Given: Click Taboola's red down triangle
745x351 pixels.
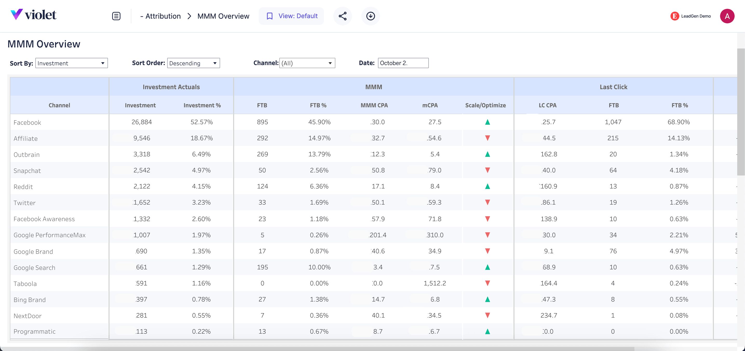Looking at the screenshot, I should [x=487, y=283].
